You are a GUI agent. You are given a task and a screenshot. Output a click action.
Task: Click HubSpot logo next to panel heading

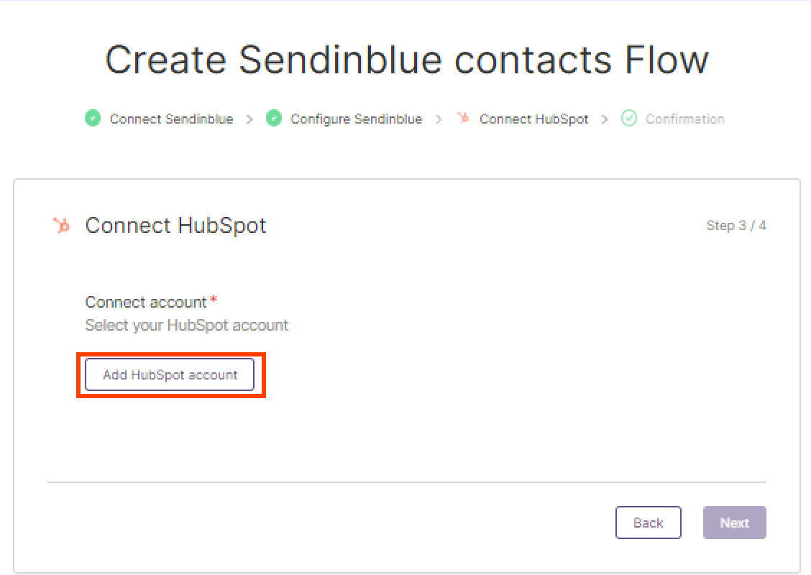coord(62,226)
